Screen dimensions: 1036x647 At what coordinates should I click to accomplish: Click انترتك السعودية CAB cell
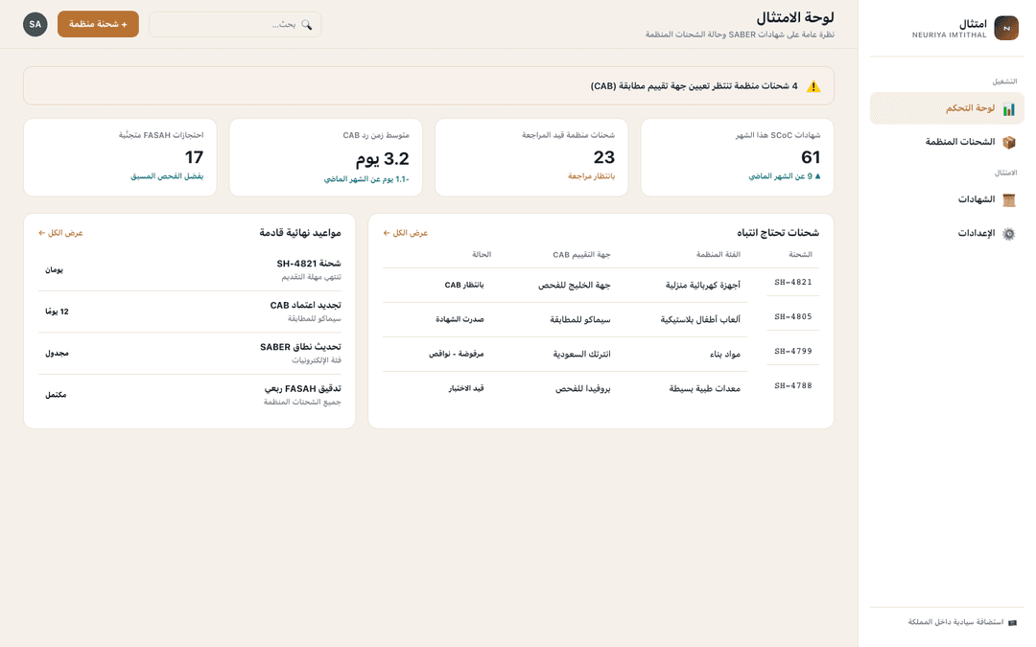click(x=581, y=354)
